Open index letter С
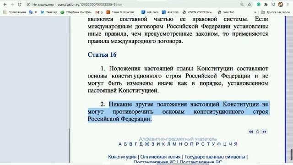Viewport: 293px width, 165px height. [202, 144]
